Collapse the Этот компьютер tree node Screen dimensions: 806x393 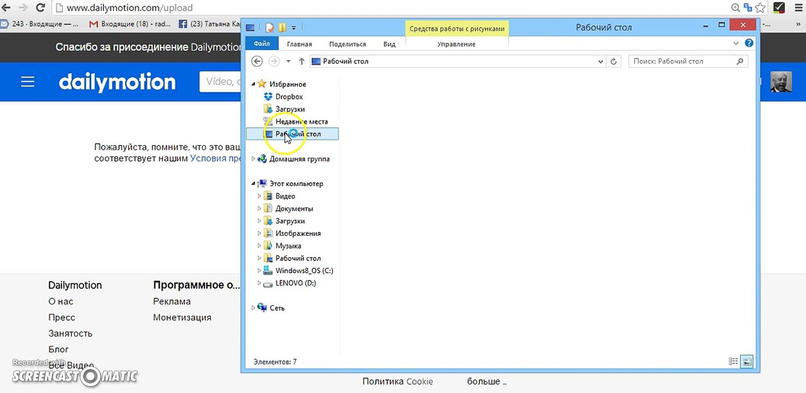pos(253,184)
